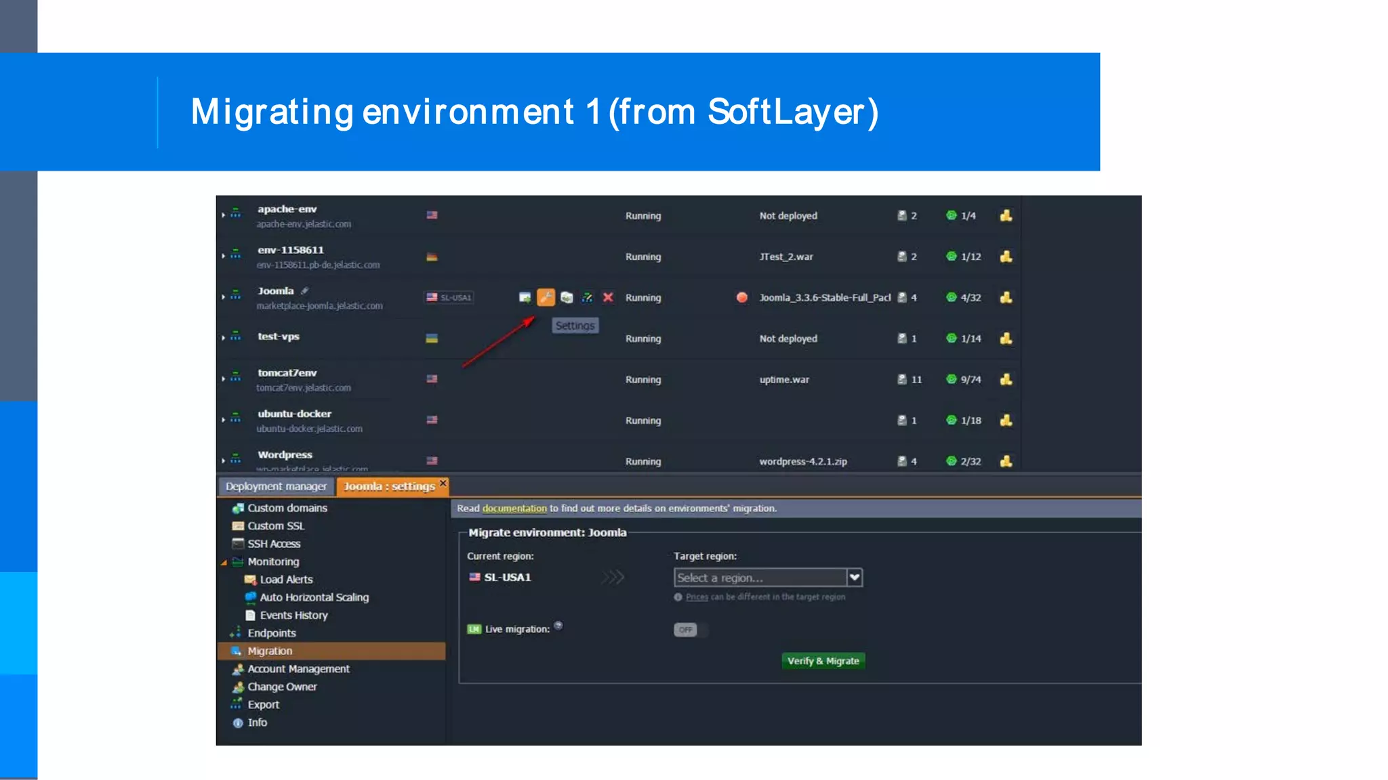The height and width of the screenshot is (780, 1388).
Task: Select Migration in settings tree
Action: pyautogui.click(x=331, y=651)
